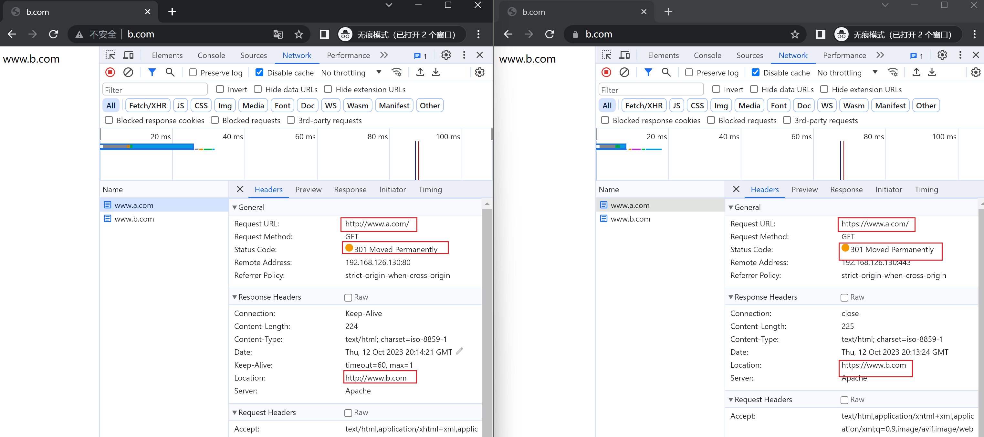
Task: Clear the network log in right DevTools
Action: 624,72
